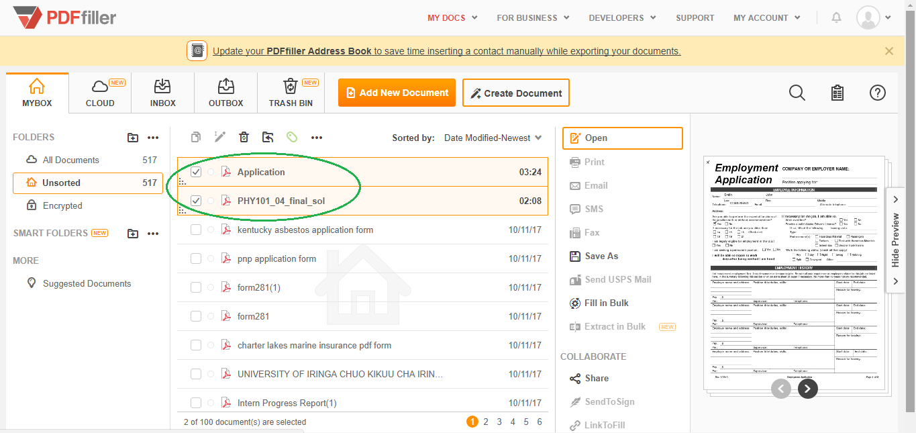916x433 pixels.
Task: Dismiss the Address Book banner
Action: [889, 51]
